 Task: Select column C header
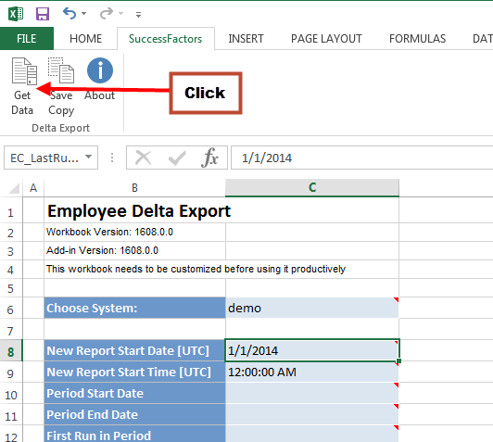(312, 188)
